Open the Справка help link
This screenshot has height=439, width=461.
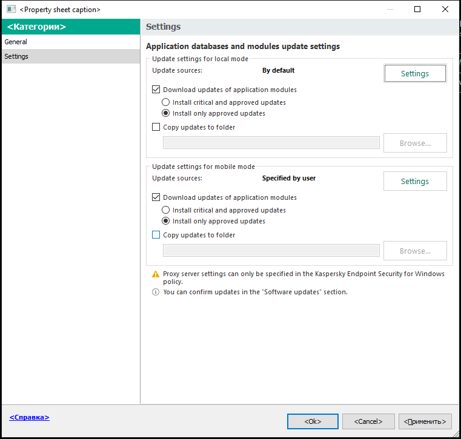pyautogui.click(x=29, y=417)
